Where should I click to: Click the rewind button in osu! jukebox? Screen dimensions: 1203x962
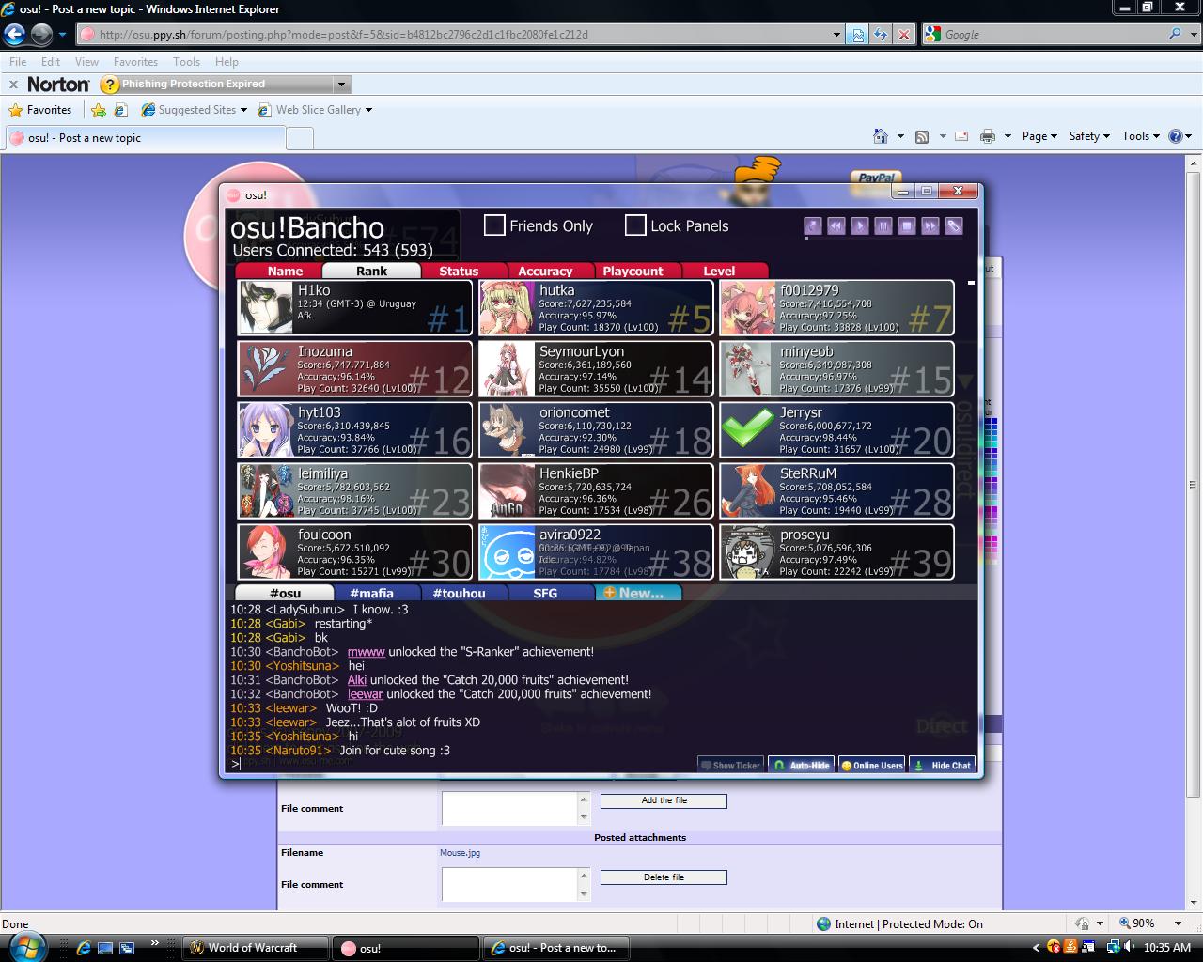coord(836,225)
